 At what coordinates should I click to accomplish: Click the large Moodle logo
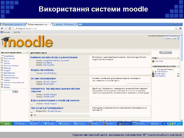pyautogui.click(x=27, y=42)
